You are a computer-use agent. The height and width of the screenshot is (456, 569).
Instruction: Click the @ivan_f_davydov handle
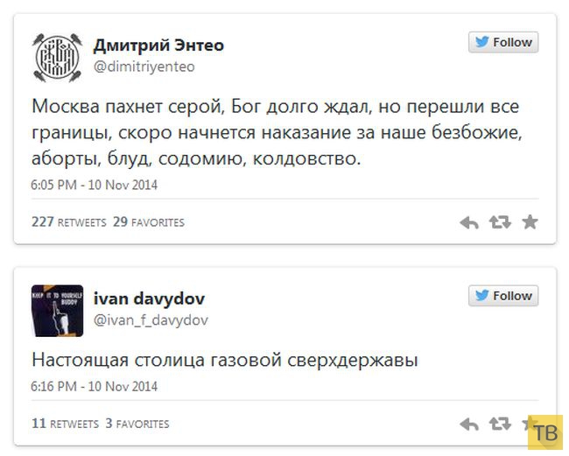(150, 320)
